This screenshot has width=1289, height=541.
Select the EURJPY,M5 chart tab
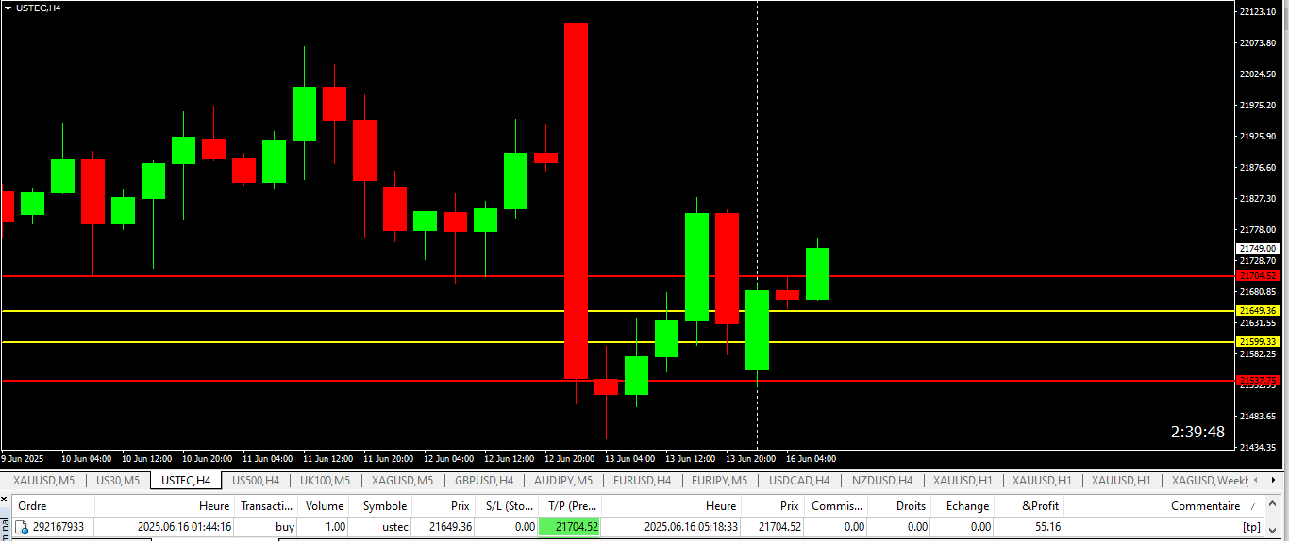point(719,481)
